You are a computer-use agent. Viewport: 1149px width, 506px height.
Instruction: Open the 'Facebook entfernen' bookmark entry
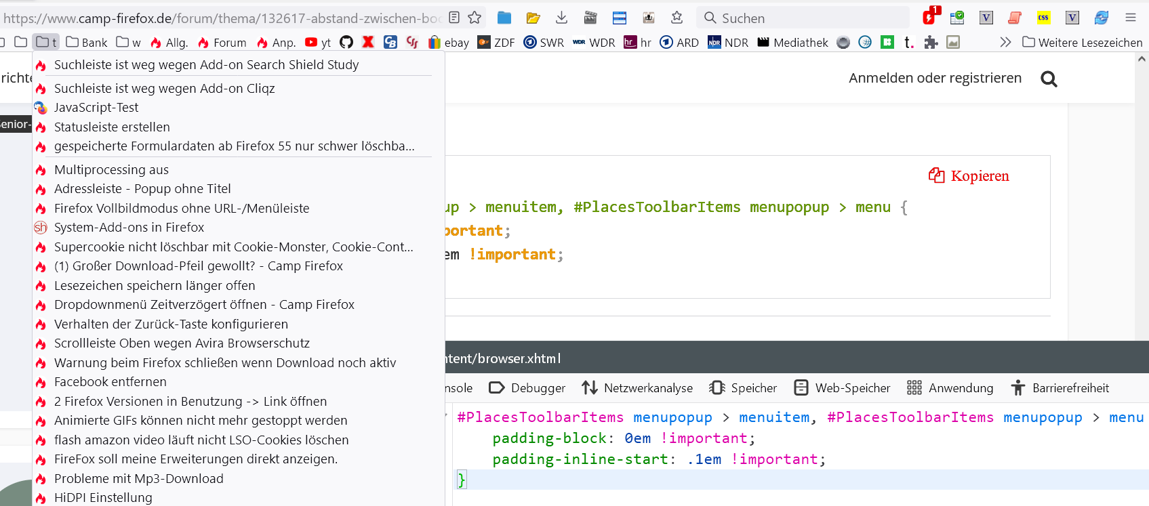tap(110, 382)
